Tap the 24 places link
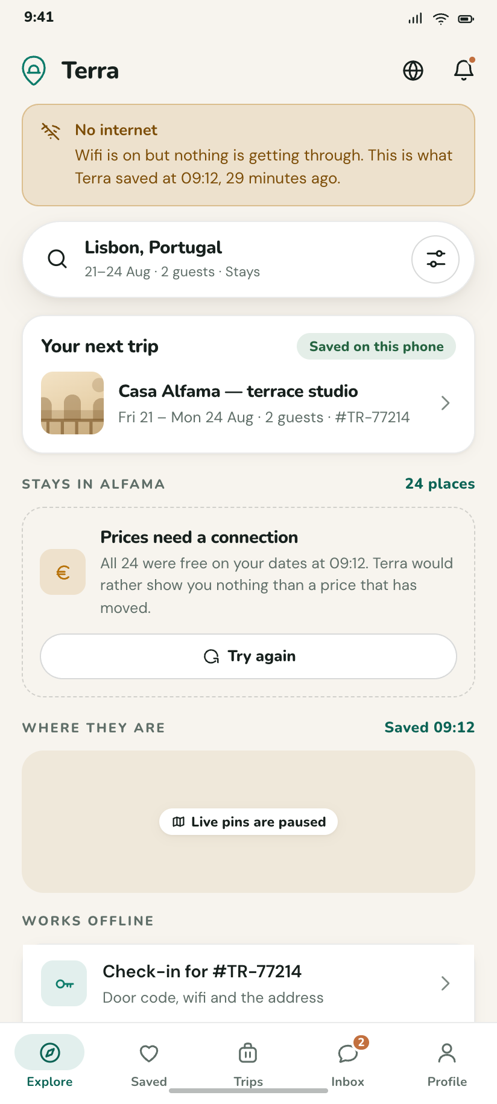 (x=440, y=484)
